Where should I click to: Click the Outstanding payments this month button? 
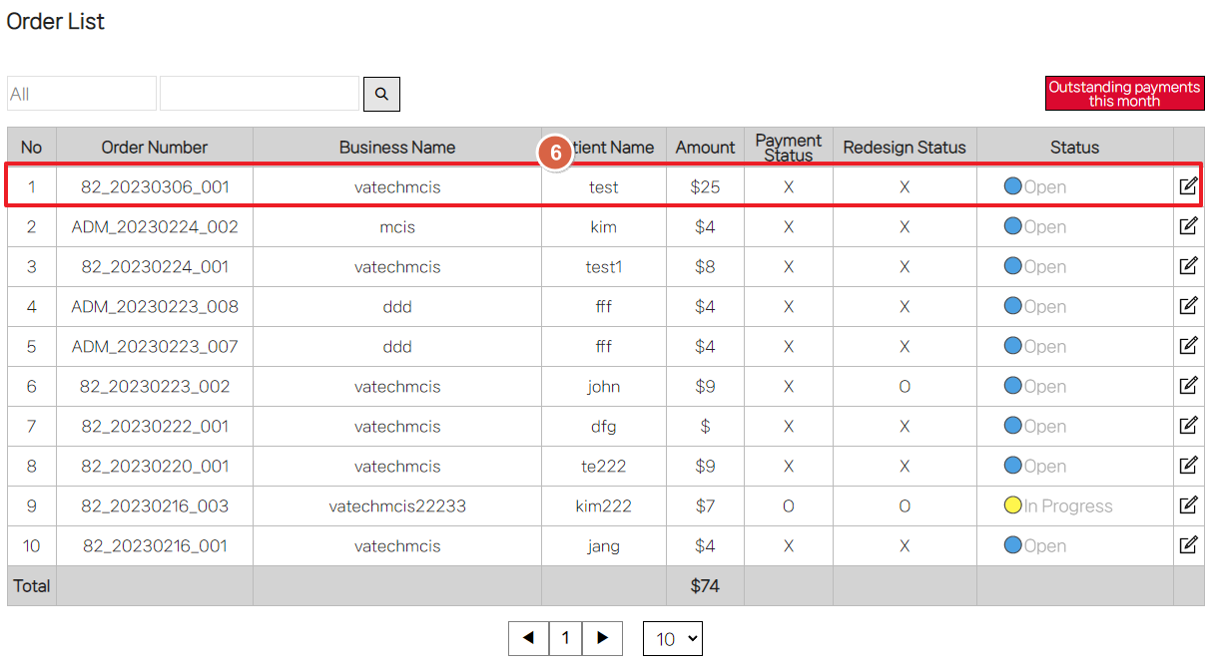coord(1124,94)
